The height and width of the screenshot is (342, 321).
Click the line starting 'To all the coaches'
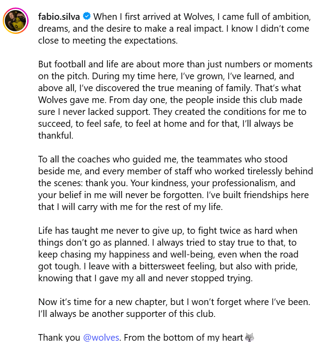pos(163,159)
